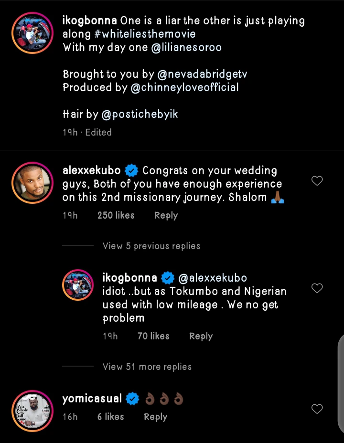Reply to ikogbonna's Tokumbo comment

[201, 336]
